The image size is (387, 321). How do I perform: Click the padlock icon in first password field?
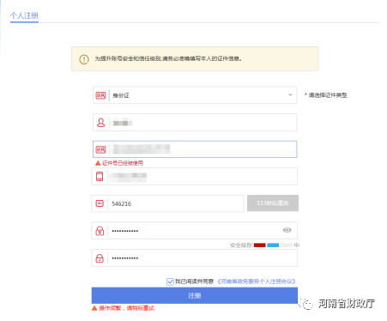pos(100,231)
